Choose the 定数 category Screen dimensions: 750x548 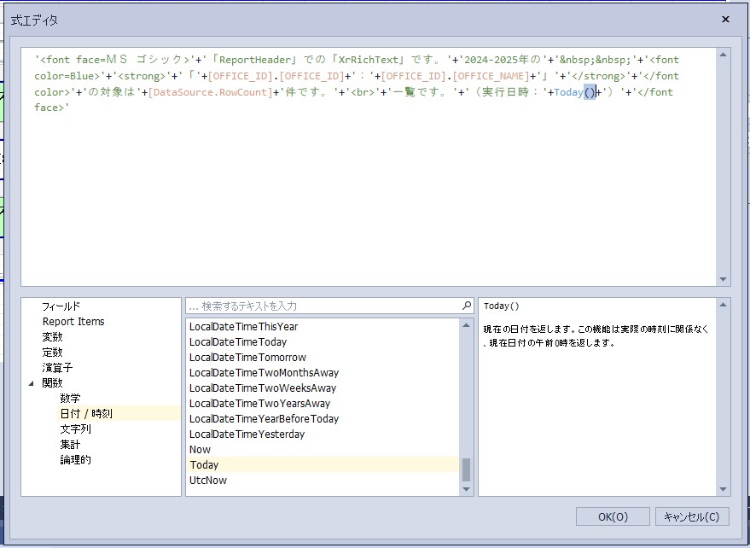point(52,352)
